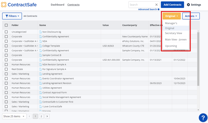Click document icon beside ContractSafe Is Customer First
The height and width of the screenshot is (123, 208).
click(x=40, y=102)
